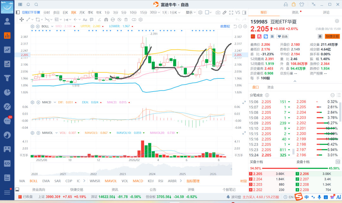
Task: Open the pie chart portfolio sidebar icon
Action: [7, 92]
